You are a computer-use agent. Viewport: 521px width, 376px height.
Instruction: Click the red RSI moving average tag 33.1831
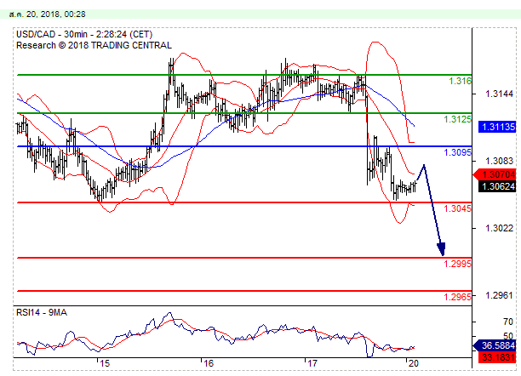click(497, 357)
